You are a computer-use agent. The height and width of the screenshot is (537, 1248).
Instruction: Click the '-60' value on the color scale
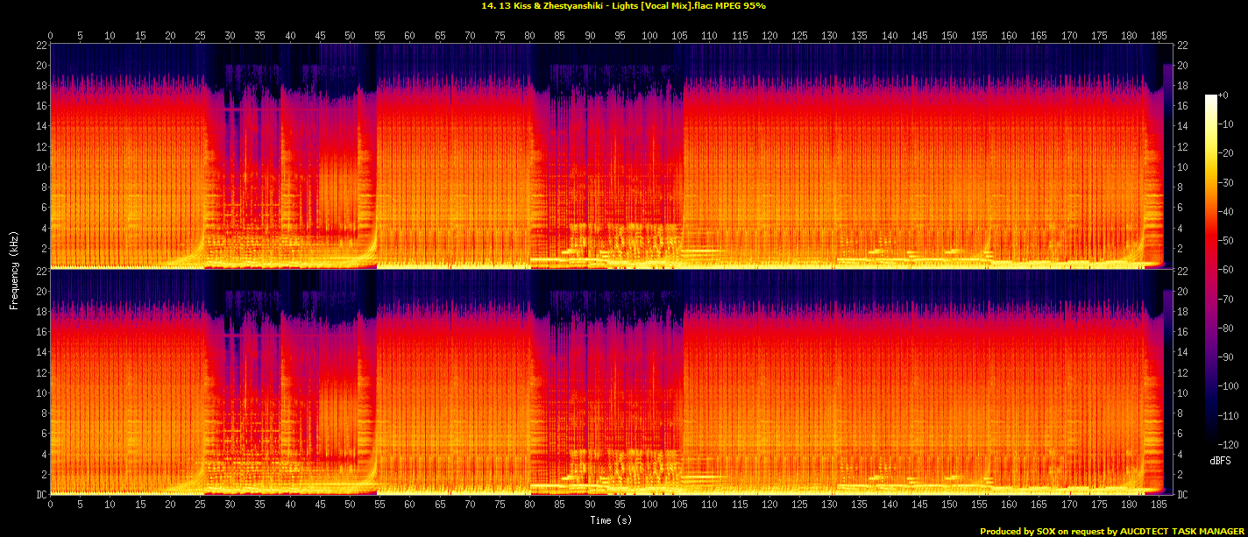coord(1227,269)
